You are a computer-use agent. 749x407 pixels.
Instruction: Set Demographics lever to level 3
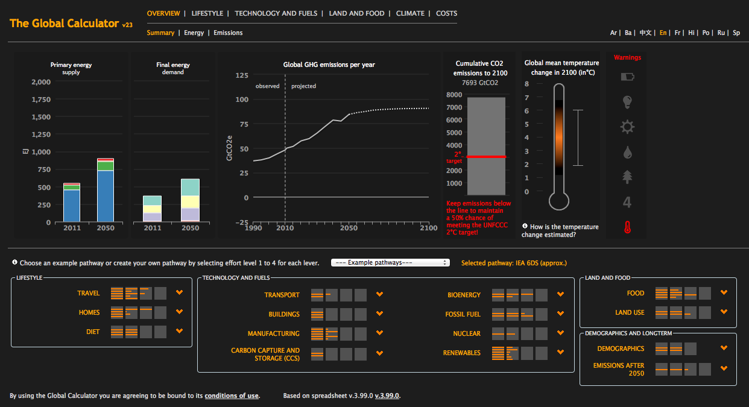(x=691, y=349)
